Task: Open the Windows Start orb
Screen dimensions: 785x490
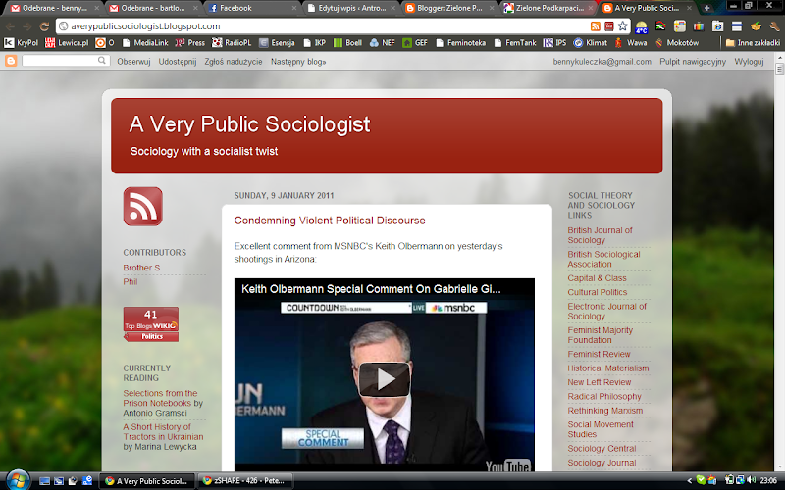Action: (x=18, y=480)
